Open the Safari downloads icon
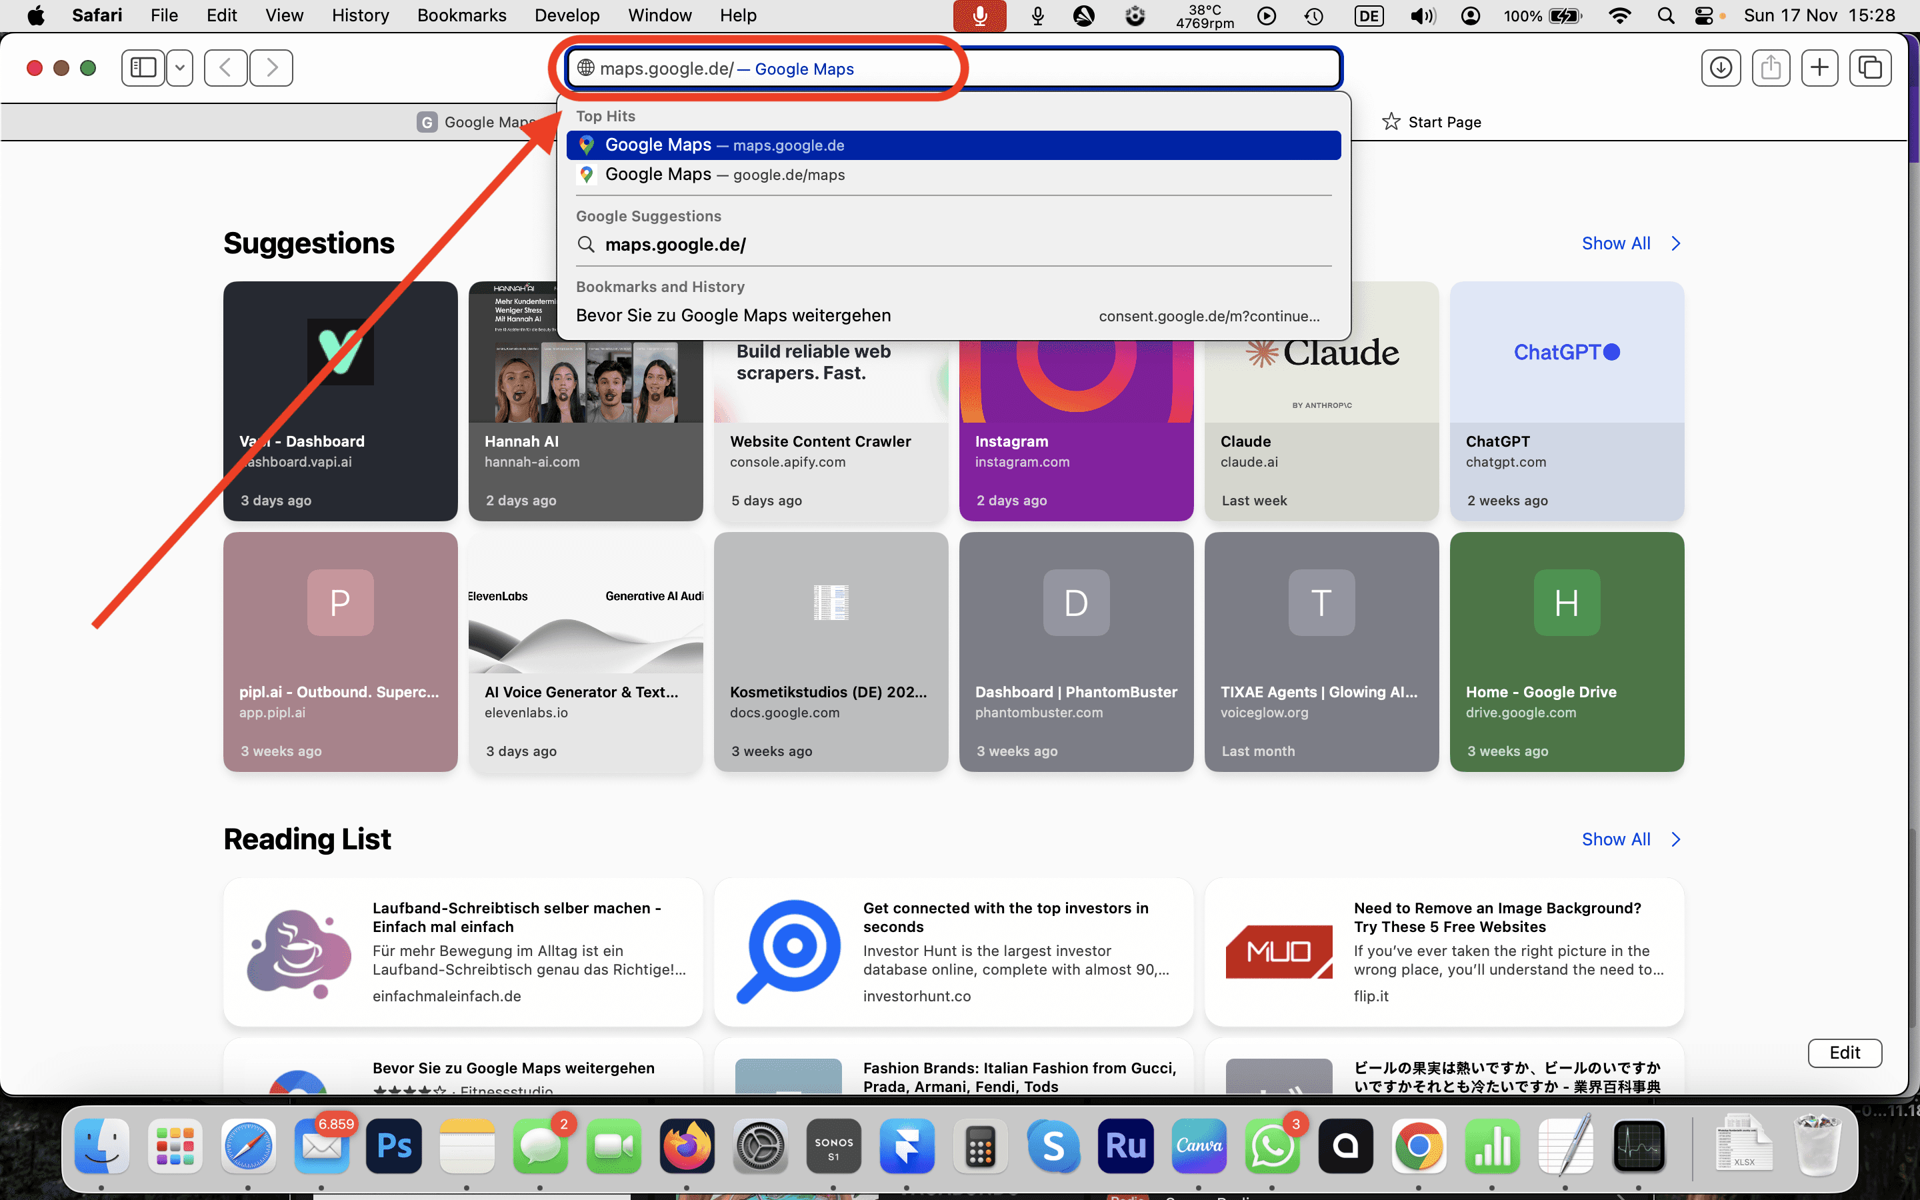Viewport: 1920px width, 1200px height. click(1720, 68)
